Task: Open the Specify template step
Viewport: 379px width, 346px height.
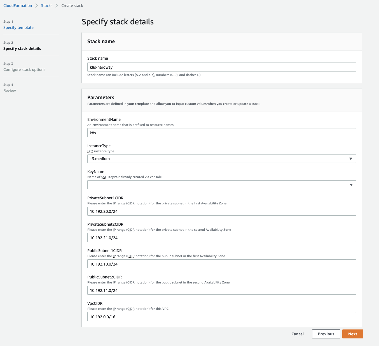Action: tap(18, 27)
